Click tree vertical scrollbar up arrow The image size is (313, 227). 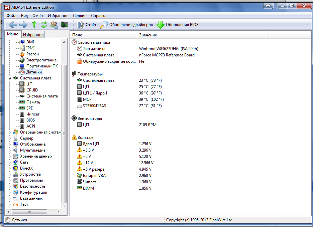[64, 42]
